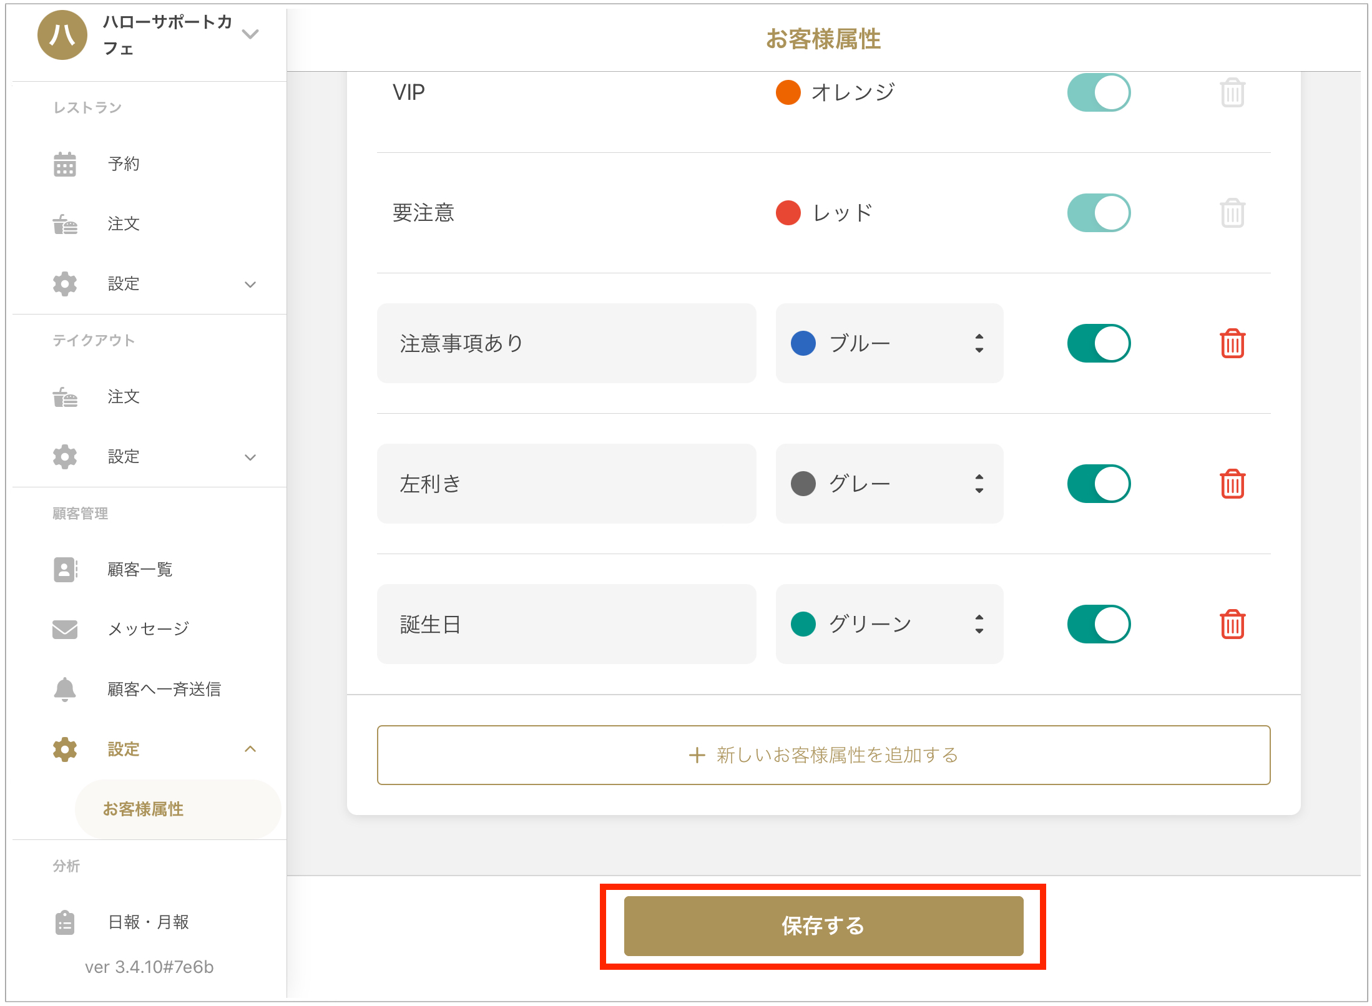Click the red trash icon for 左利き
This screenshot has height=1006, width=1372.
click(x=1232, y=484)
